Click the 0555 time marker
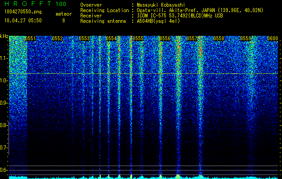282x179 pixels. [138, 38]
